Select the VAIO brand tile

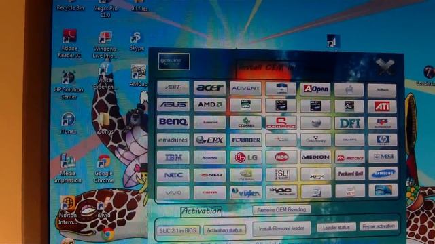pyautogui.click(x=173, y=192)
